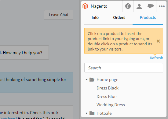
Task: Click the Refresh link
Action: tap(156, 58)
